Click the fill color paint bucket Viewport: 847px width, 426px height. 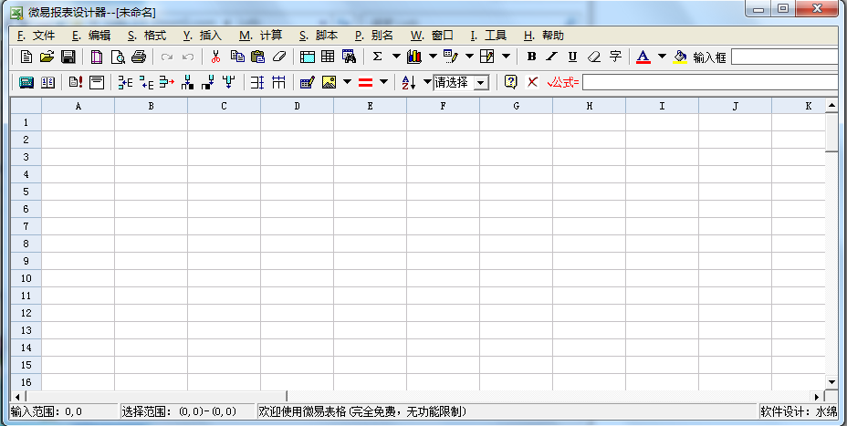[680, 57]
